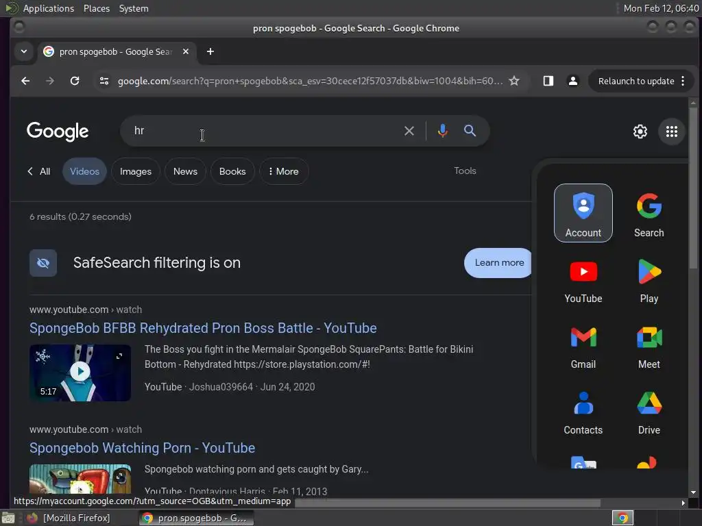
Task: Click 'SafeSearch filtering is on' text
Action: point(157,262)
